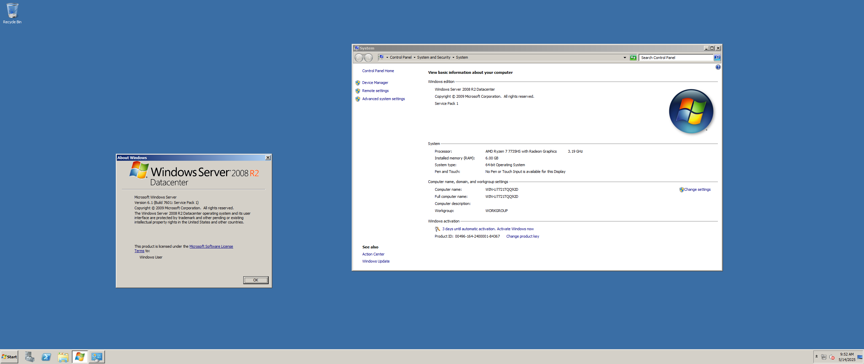Click the AMD Ryzen 7 7735HS processor text
864x364 pixels.
(521, 151)
